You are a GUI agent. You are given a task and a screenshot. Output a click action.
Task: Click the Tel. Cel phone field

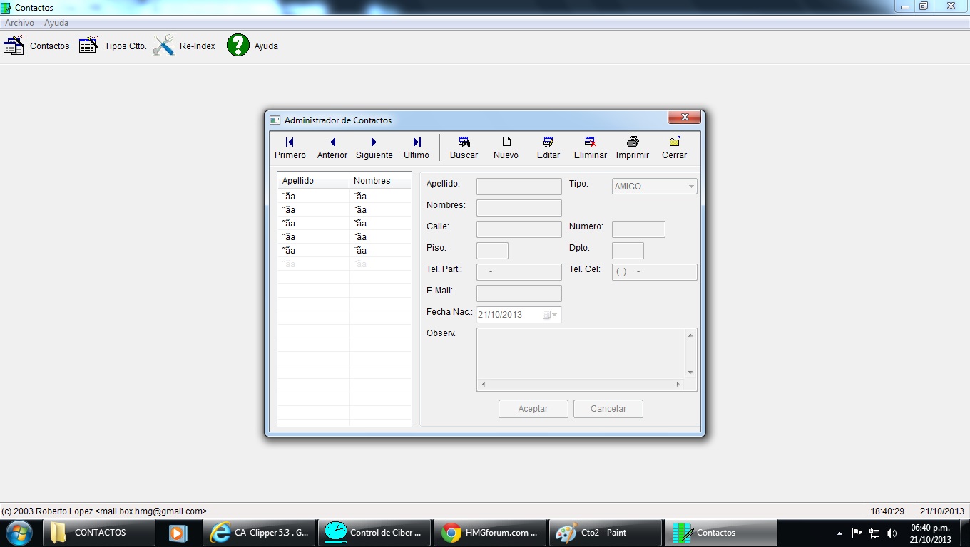(655, 272)
